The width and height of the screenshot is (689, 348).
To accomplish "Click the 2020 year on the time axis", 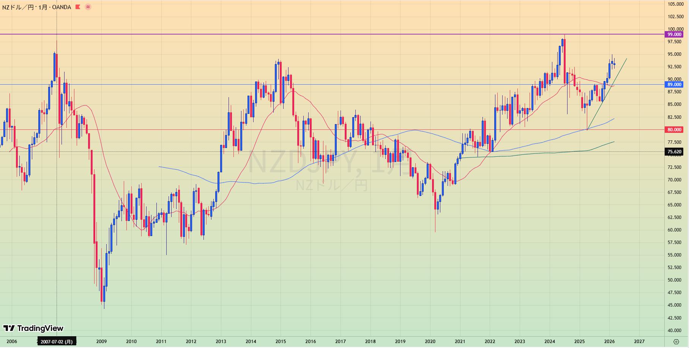I will coord(430,342).
